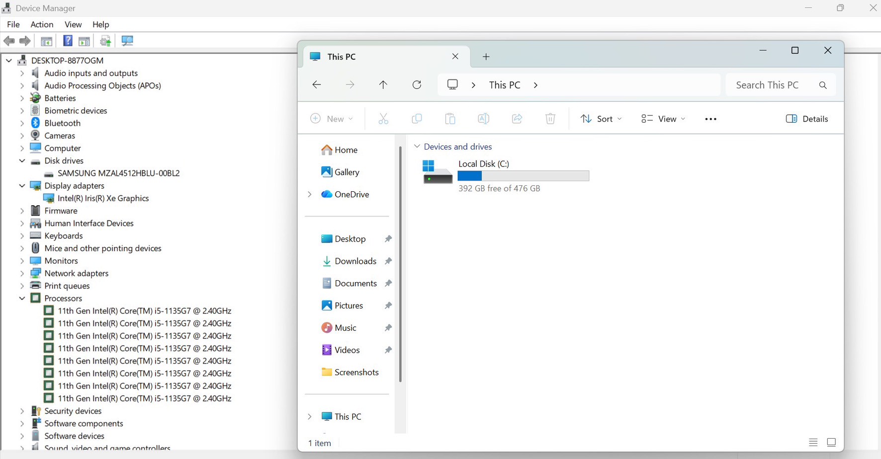The height and width of the screenshot is (459, 881).
Task: Click the Update device driver toolbar icon
Action: pyautogui.click(x=105, y=41)
